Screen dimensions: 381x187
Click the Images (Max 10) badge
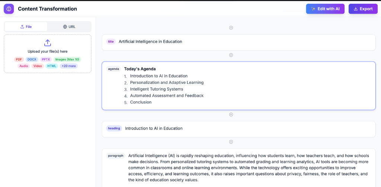coord(67,59)
